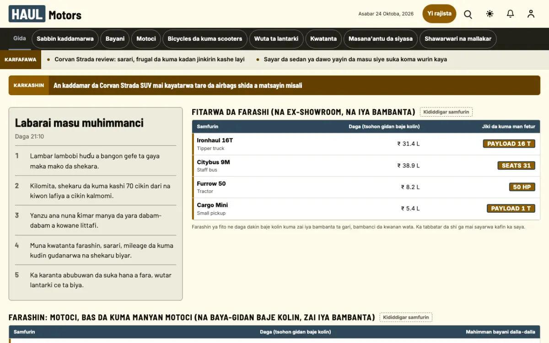Select the Cargo Mini pickup name

tap(212, 205)
